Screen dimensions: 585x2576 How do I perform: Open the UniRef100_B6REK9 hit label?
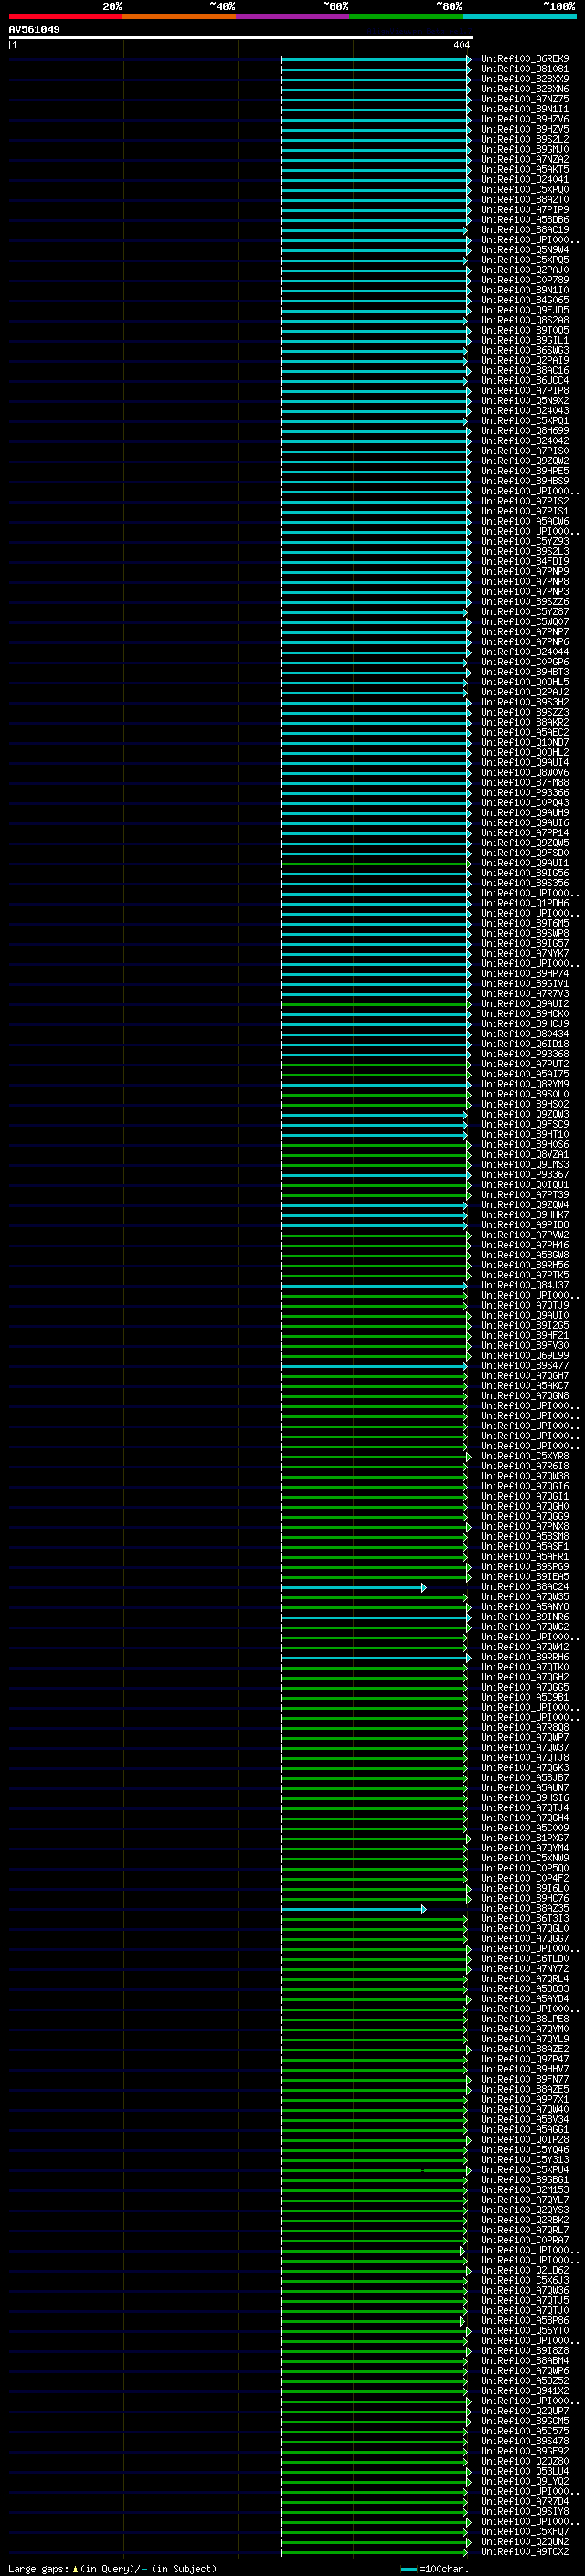coord(525,59)
